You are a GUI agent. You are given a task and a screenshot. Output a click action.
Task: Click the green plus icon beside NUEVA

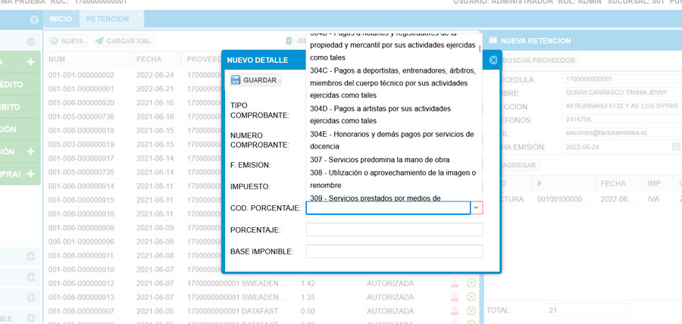tap(55, 42)
